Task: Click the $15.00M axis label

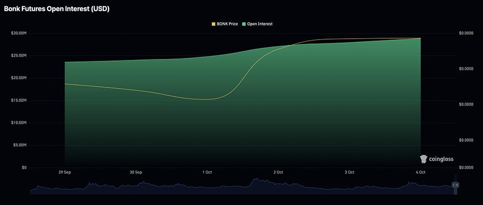Action: tap(18, 100)
